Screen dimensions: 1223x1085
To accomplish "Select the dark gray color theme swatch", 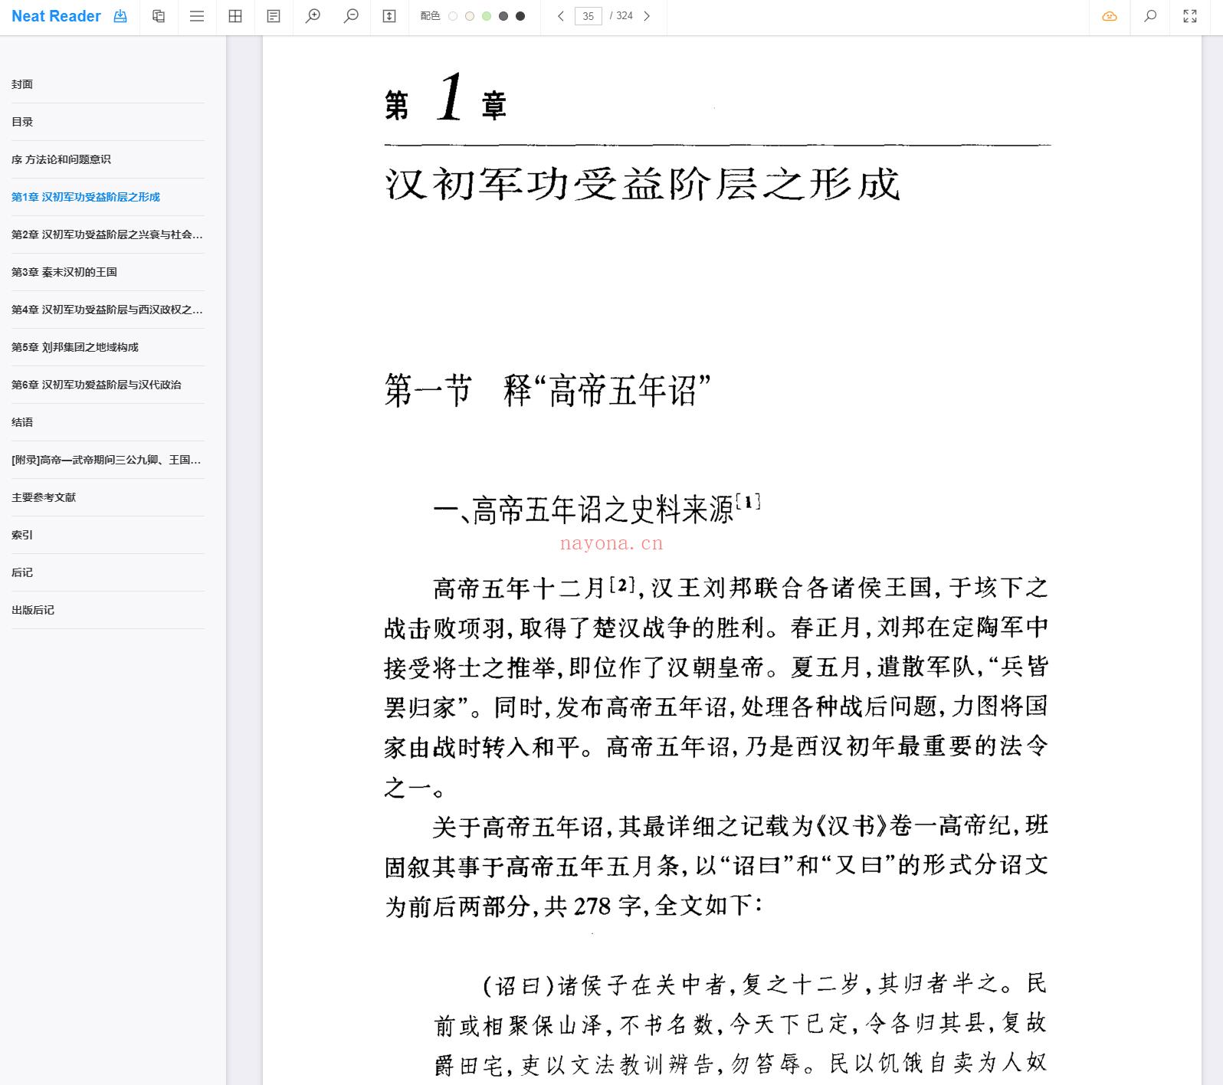I will coord(503,16).
